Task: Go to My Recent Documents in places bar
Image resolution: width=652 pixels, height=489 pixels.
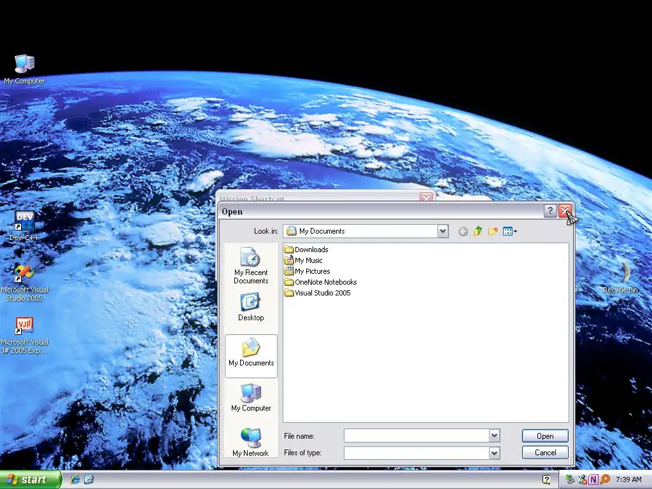Action: pos(251,266)
